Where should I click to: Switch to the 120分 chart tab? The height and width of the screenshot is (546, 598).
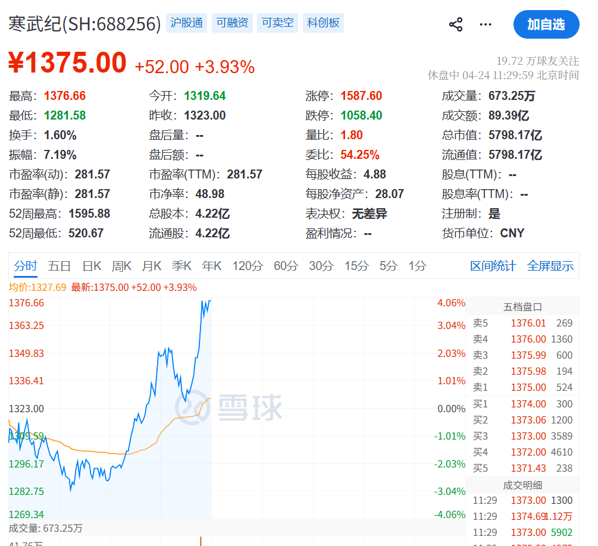248,266
